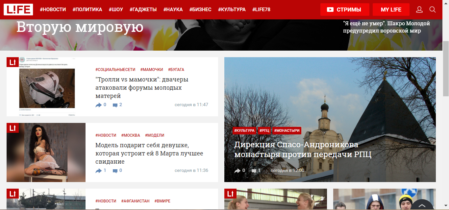The width and height of the screenshot is (449, 210).
Task: Click the #МОНАСТЫРИ tag
Action: [287, 130]
